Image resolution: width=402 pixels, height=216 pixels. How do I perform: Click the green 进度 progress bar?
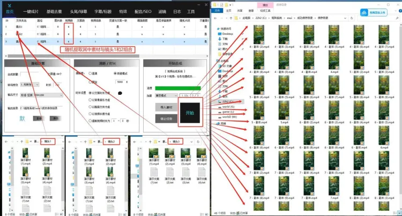click(177, 88)
